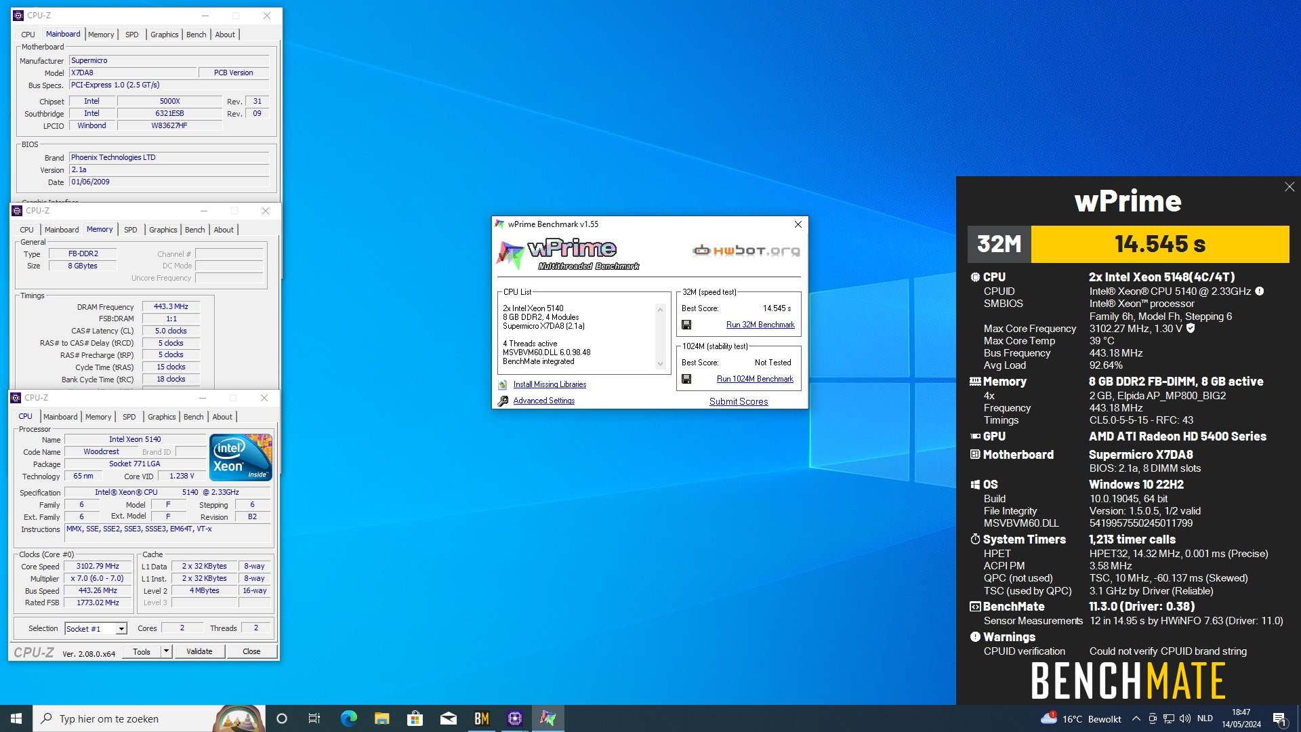1301x732 pixels.
Task: Open File Explorer from the taskbar
Action: [x=381, y=718]
